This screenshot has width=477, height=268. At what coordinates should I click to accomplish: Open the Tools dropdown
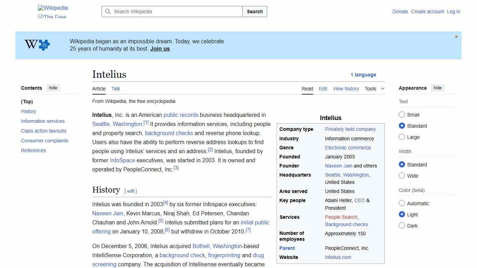[x=374, y=89]
